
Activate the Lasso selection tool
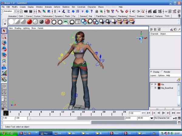(4, 37)
